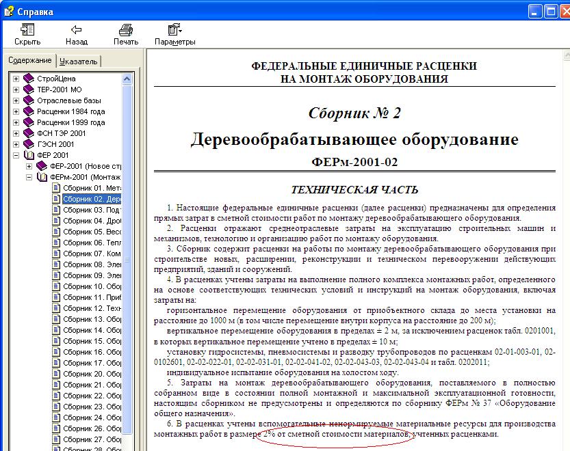The image size is (570, 451).
Task: Select Сборник 26 tree entry
Action: pos(92,428)
